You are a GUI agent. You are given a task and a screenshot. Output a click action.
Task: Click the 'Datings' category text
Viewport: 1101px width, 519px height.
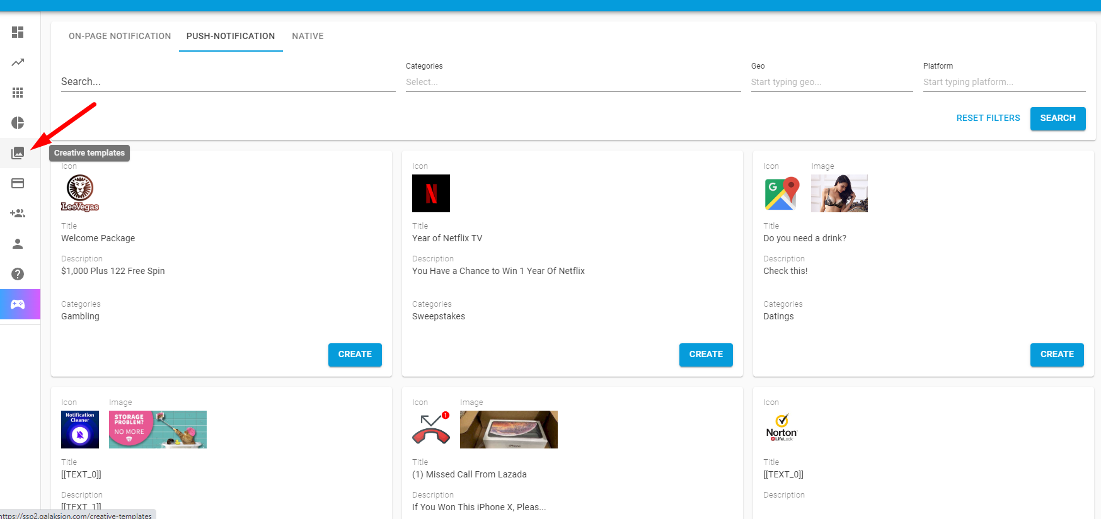click(x=778, y=316)
